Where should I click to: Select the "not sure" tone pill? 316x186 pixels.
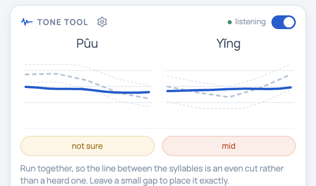[x=88, y=146]
